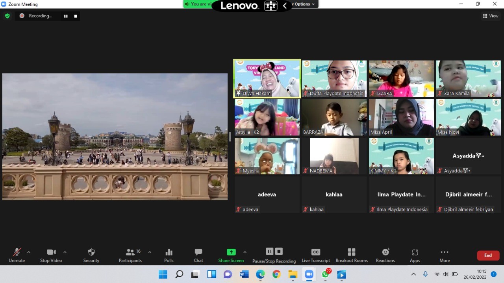This screenshot has height=283, width=504.
Task: Select IZZARA video tile
Action: (401, 79)
